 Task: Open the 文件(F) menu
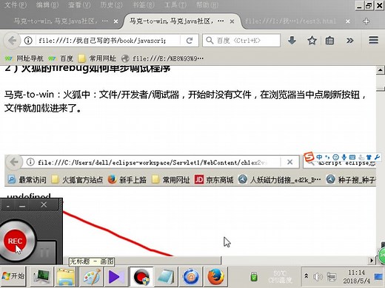tap(16, 5)
